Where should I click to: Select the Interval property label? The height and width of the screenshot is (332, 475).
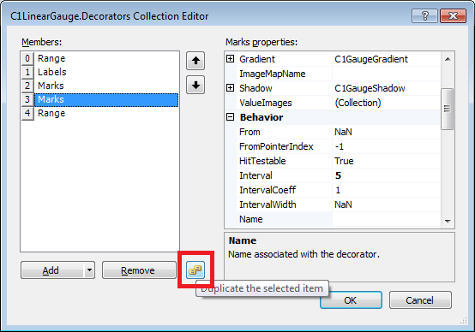point(256,175)
